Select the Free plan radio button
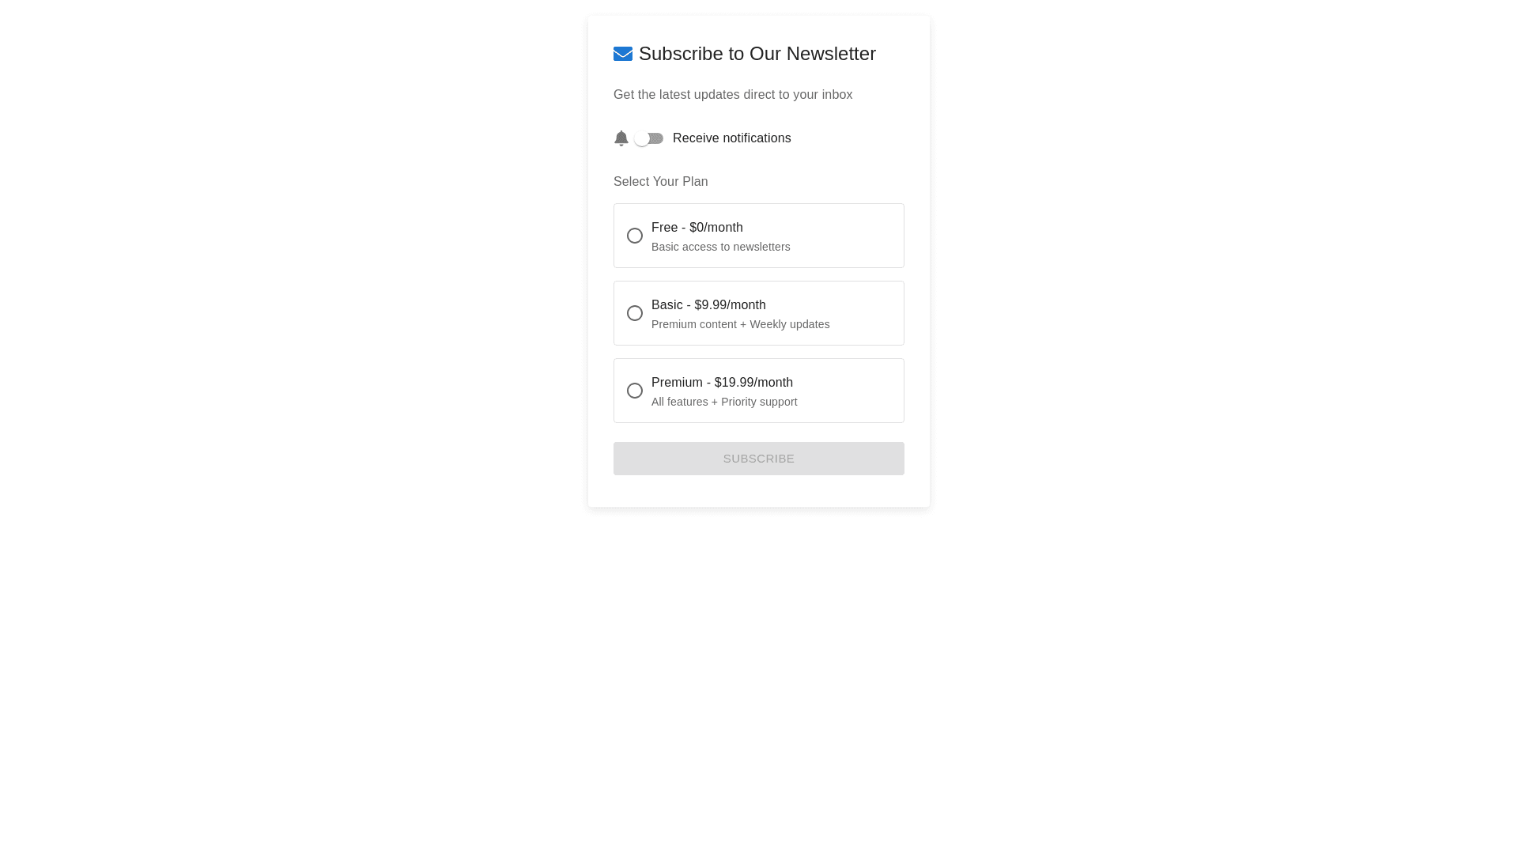The height and width of the screenshot is (854, 1518). pos(634,236)
